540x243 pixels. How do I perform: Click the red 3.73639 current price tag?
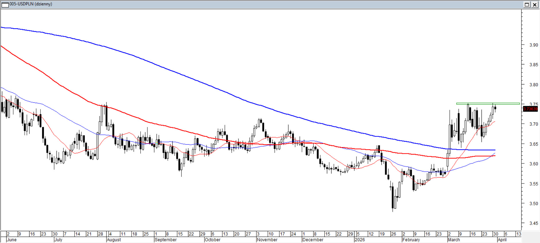tap(530, 109)
